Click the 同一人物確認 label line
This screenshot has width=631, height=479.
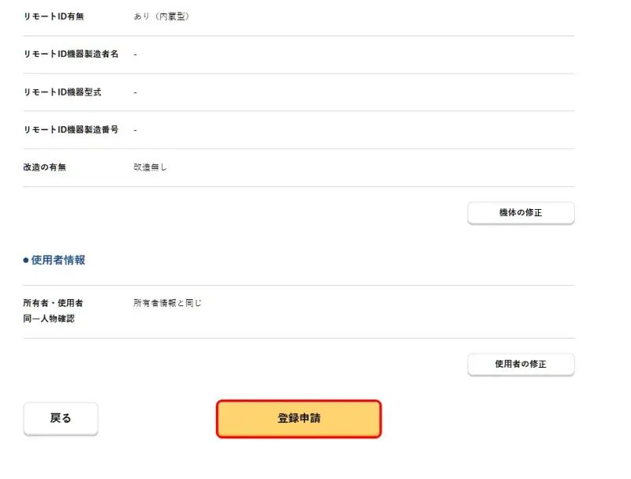pyautogui.click(x=49, y=319)
